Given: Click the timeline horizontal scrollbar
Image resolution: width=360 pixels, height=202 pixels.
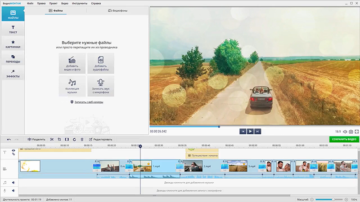Looking at the screenshot, I should tap(154, 196).
